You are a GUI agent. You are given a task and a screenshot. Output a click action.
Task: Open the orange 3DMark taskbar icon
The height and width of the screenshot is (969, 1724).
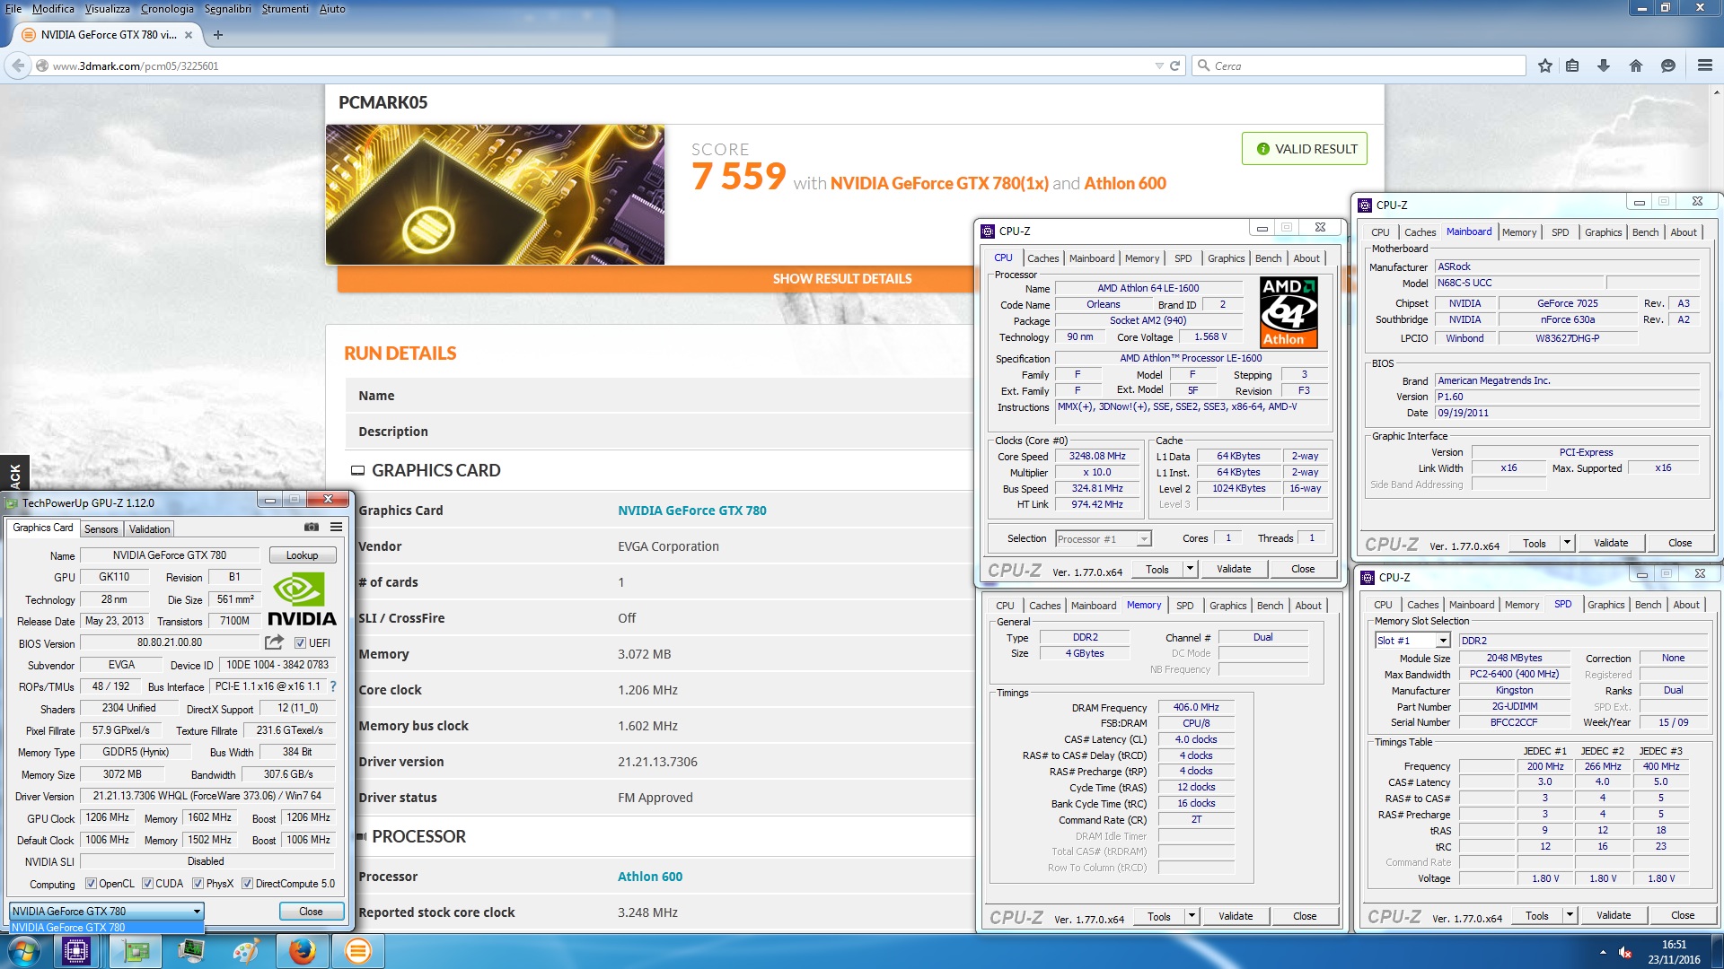[x=357, y=951]
